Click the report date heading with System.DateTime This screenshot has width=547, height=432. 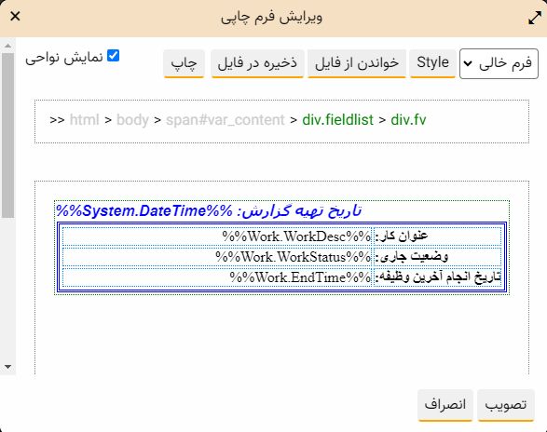tap(209, 211)
